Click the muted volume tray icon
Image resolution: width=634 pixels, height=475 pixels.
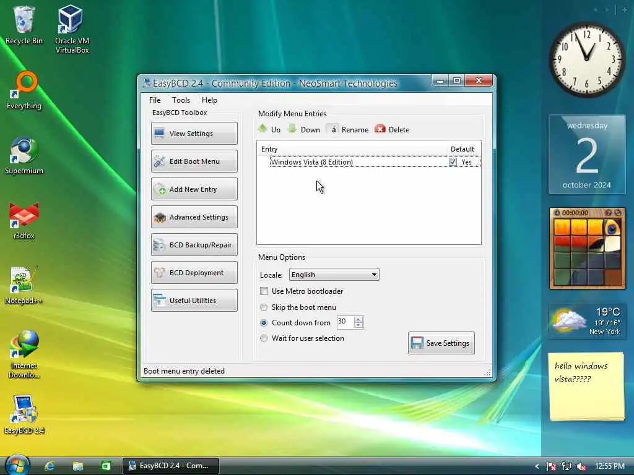[581, 466]
